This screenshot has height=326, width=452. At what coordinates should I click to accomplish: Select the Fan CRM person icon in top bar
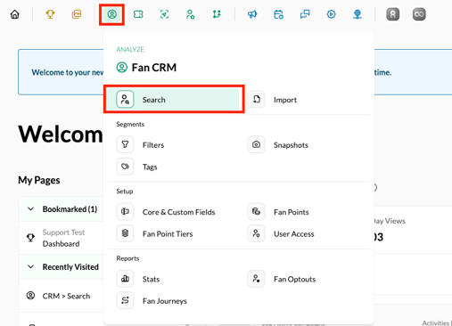click(112, 14)
